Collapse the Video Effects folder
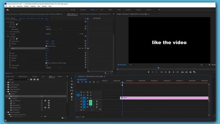This screenshot has height=124, width=220. [x=6, y=92]
